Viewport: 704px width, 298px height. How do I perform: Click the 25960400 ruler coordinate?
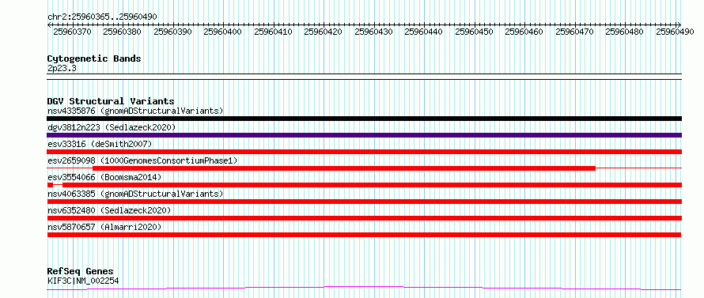pyautogui.click(x=223, y=32)
